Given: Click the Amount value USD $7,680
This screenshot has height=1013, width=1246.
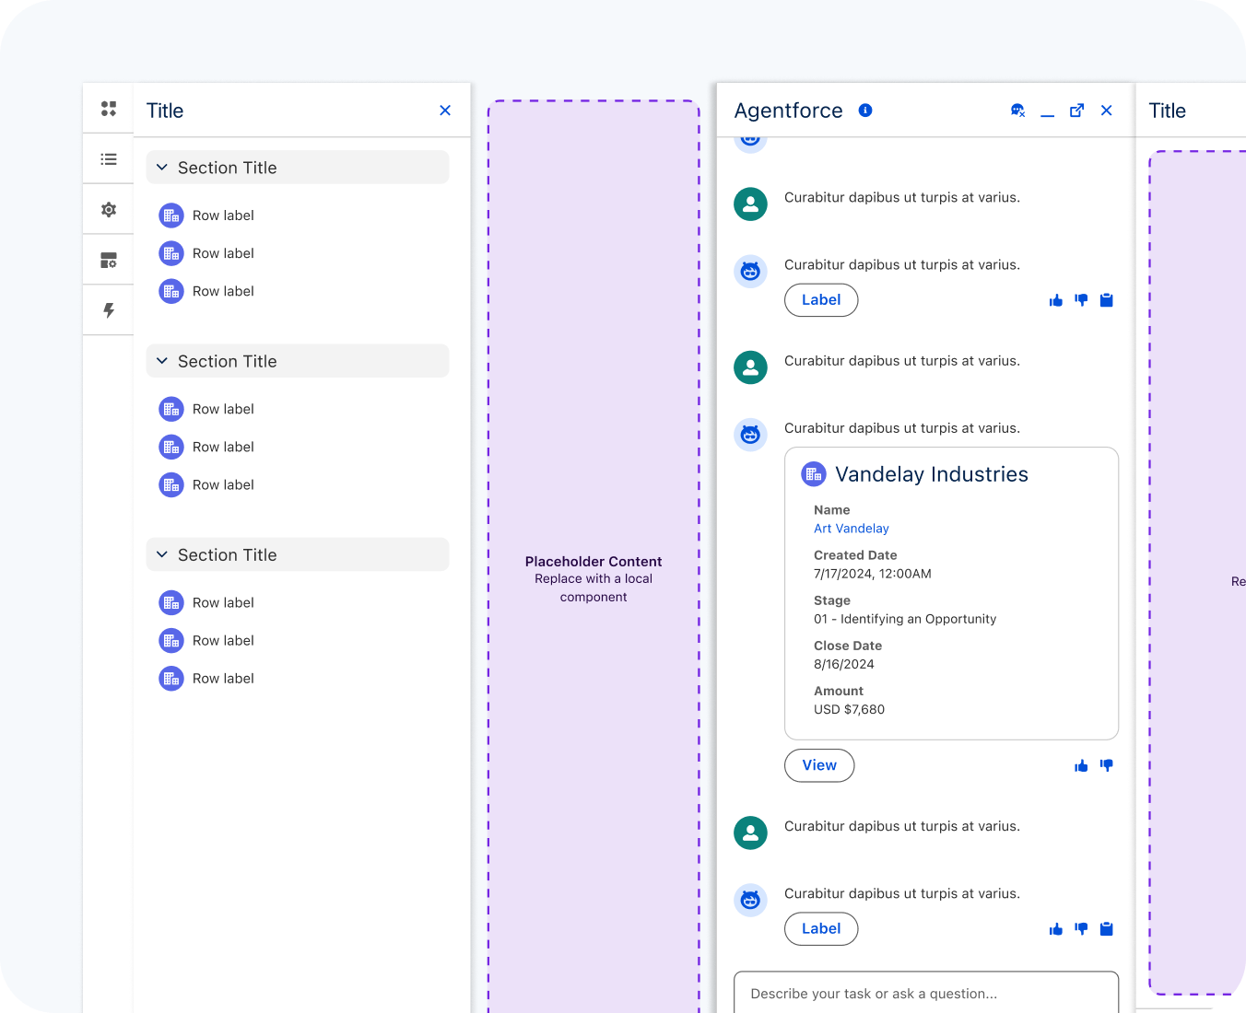Looking at the screenshot, I should pos(849,709).
